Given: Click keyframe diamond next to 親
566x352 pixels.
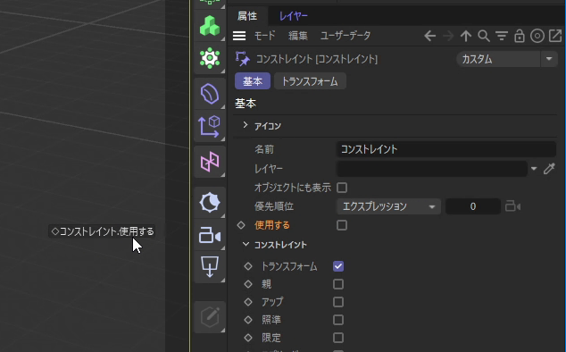Looking at the screenshot, I should (248, 284).
